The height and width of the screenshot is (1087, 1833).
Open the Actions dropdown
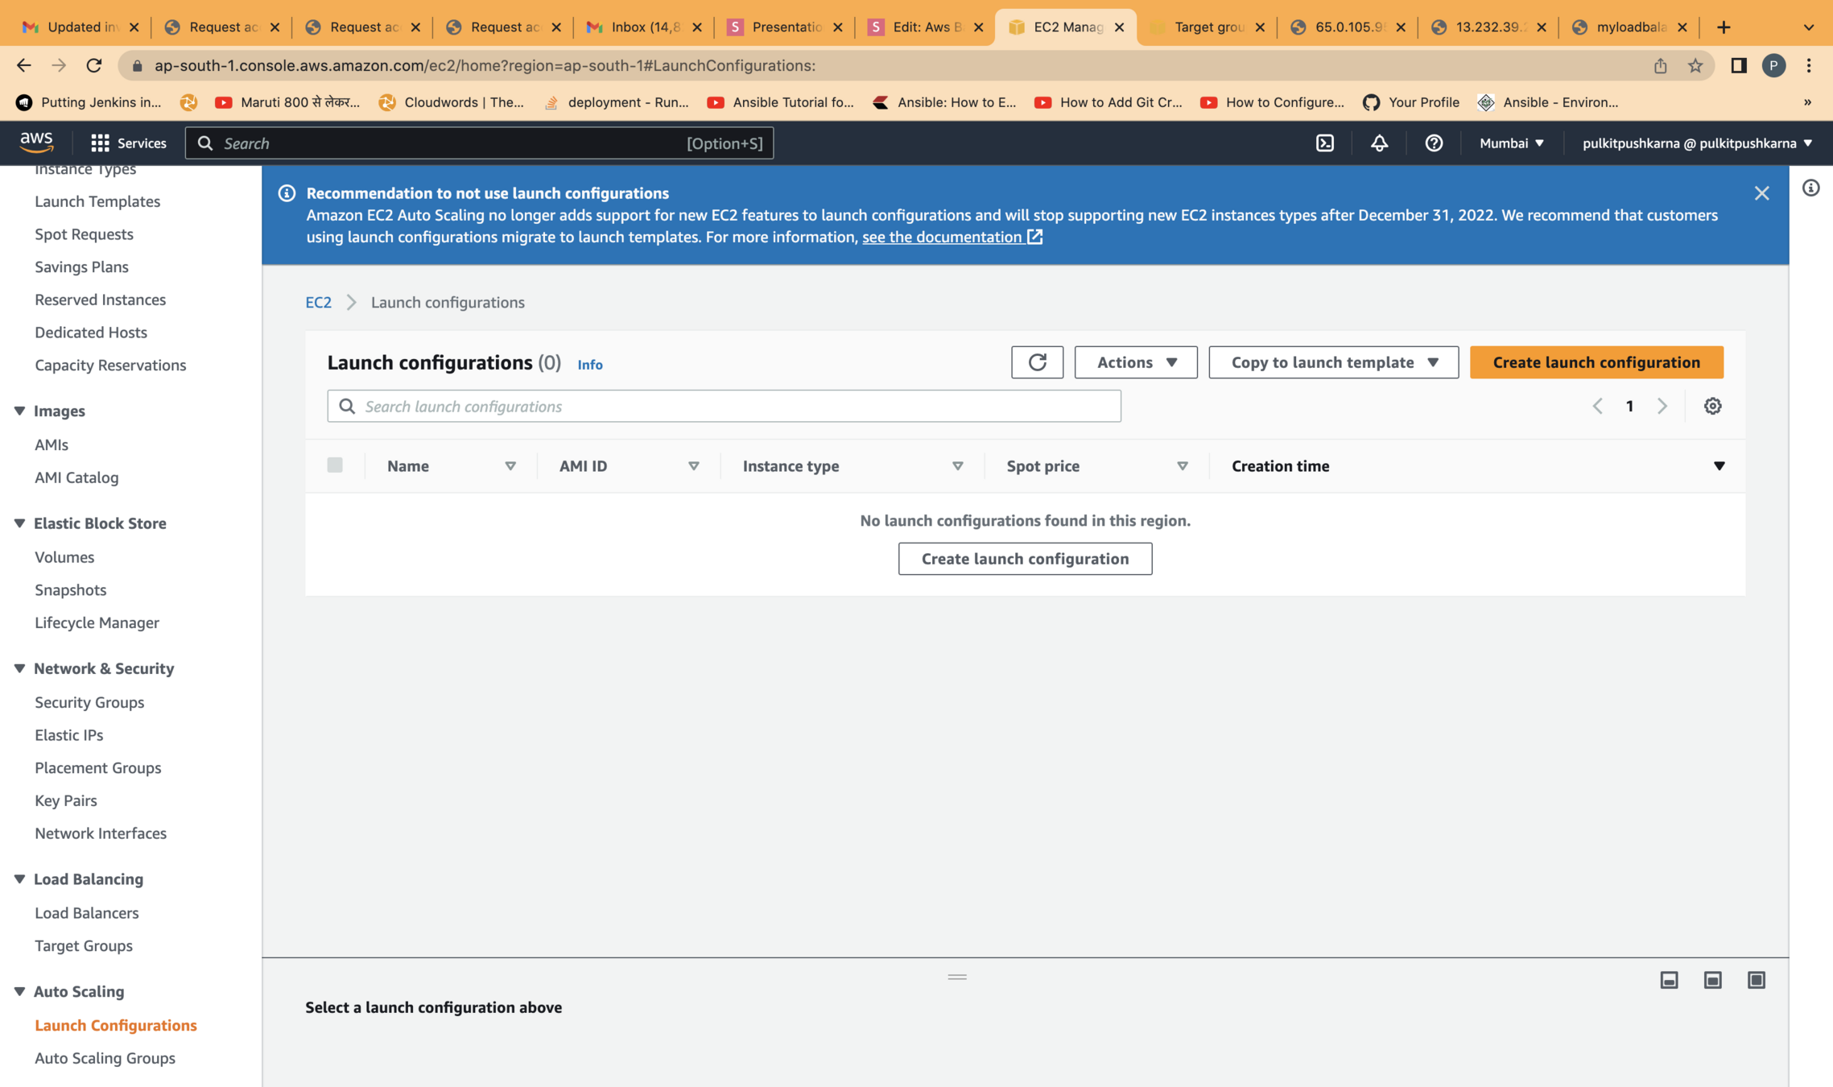pyautogui.click(x=1135, y=362)
